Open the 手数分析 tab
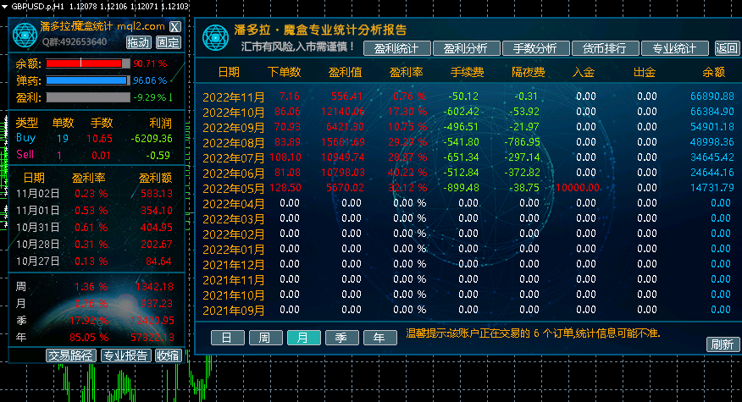Screen dimensions: 742x402 (535, 48)
